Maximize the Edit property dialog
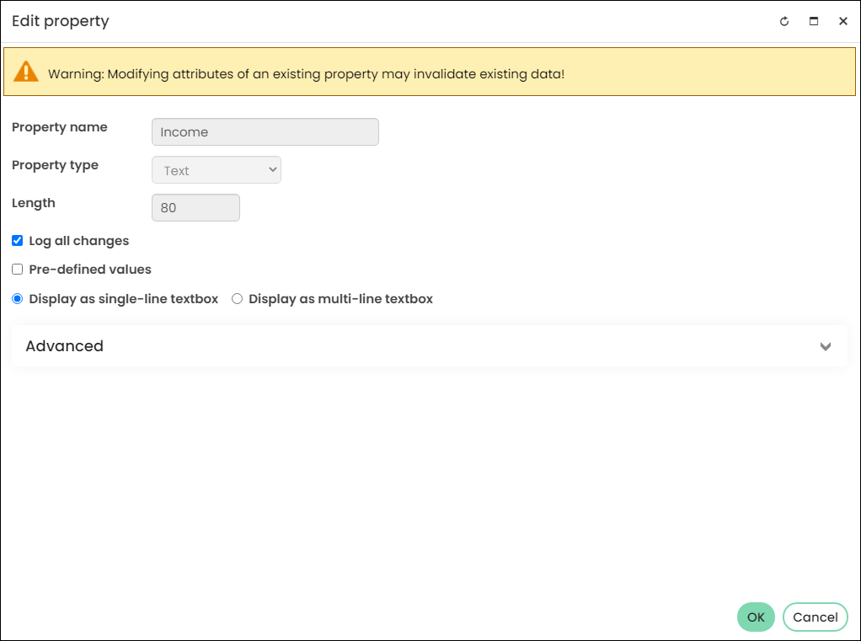The height and width of the screenshot is (641, 861). [814, 21]
